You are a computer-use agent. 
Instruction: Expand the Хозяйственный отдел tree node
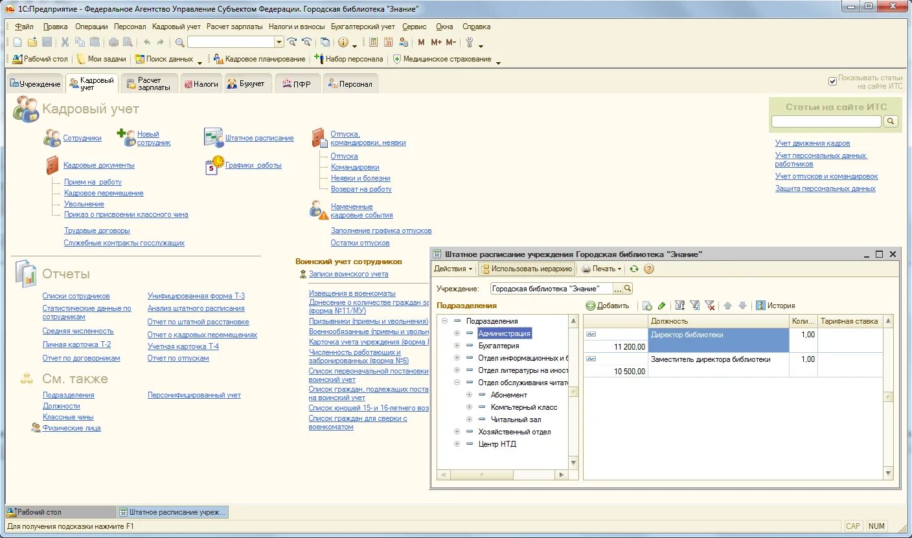457,432
